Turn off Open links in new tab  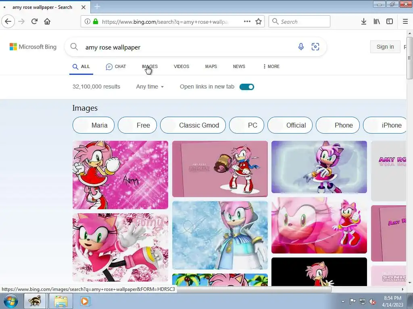tap(246, 87)
